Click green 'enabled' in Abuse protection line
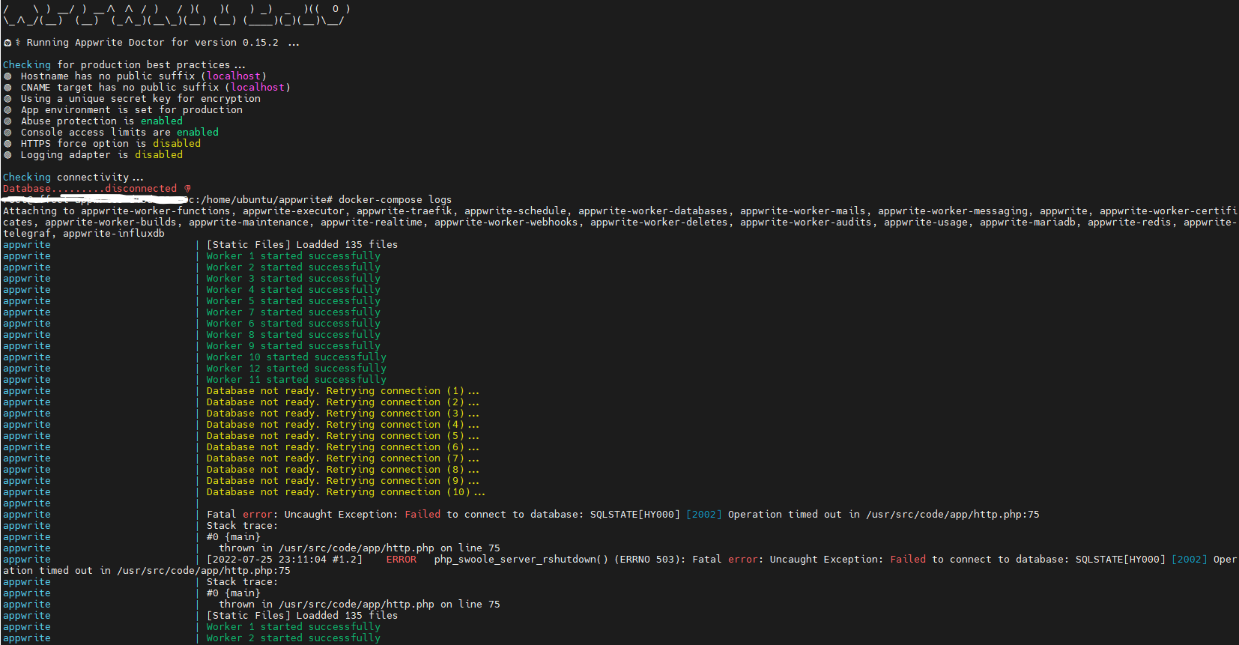Image resolution: width=1239 pixels, height=645 pixels. [x=162, y=121]
